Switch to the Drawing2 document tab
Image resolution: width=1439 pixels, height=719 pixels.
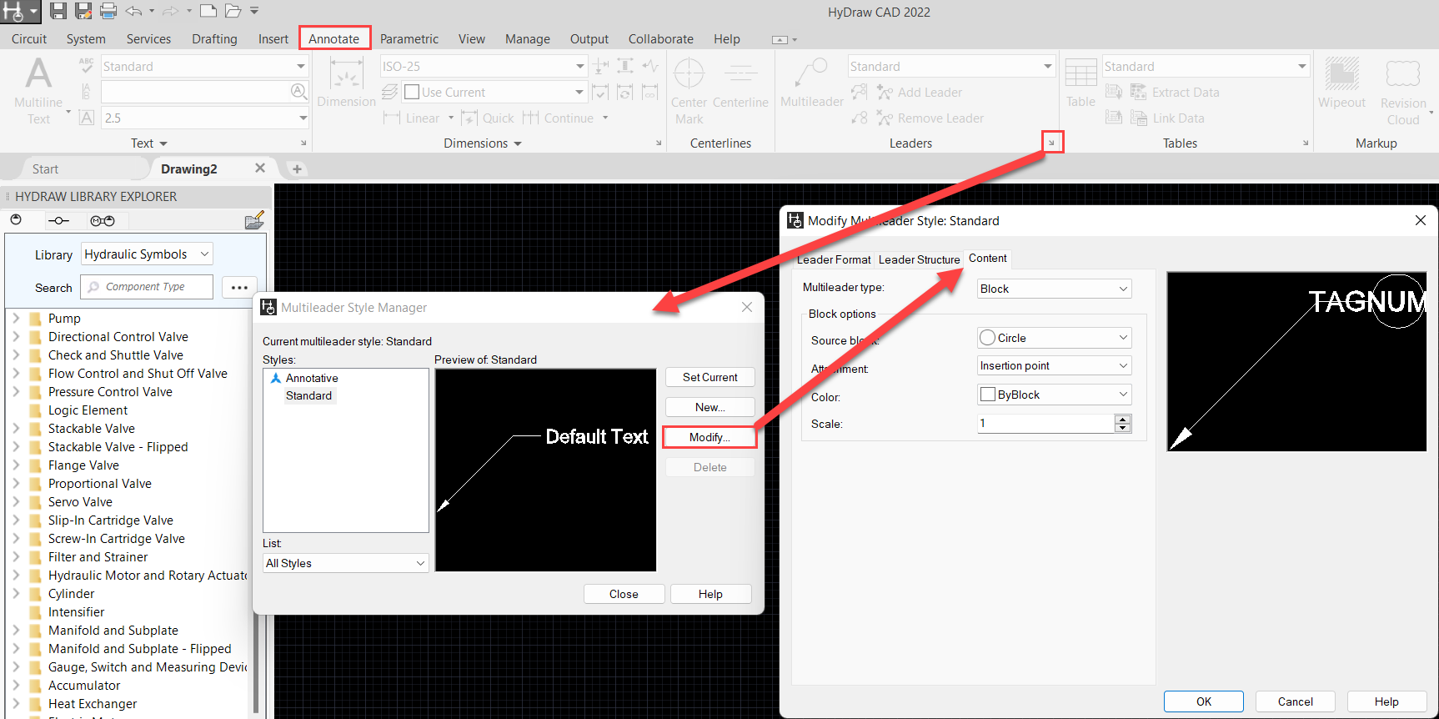point(189,169)
